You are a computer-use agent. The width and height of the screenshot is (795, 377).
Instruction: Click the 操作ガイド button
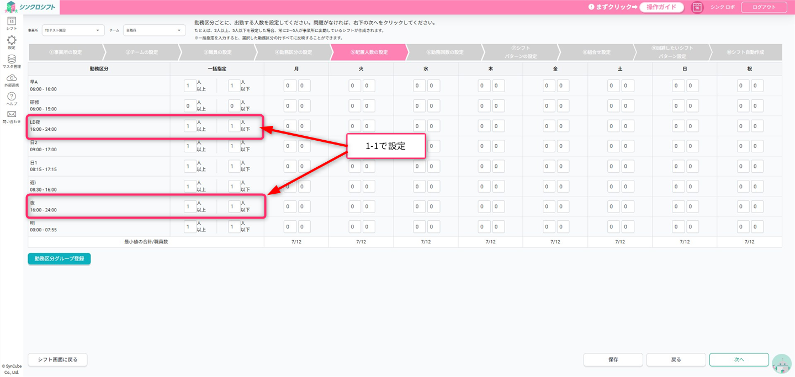661,7
